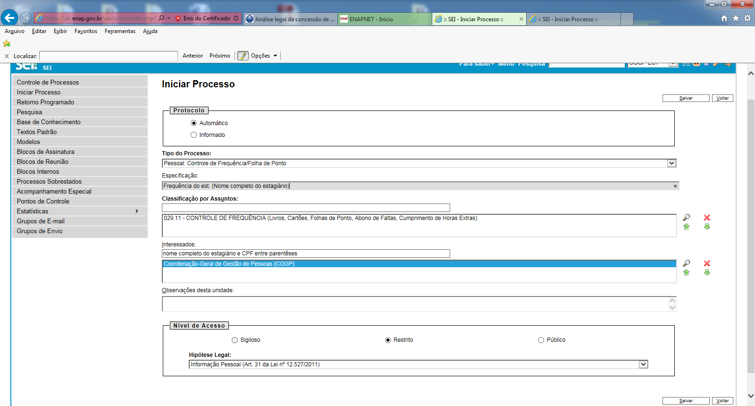Screen dimensions: 755x406
Task: Choose the Sigiloso access level
Action: pyautogui.click(x=235, y=340)
